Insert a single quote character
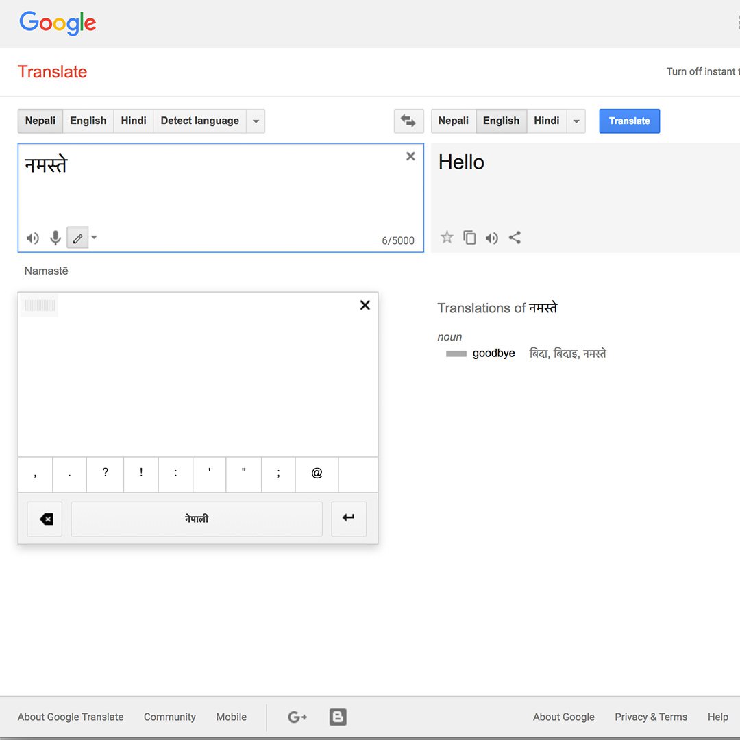Viewport: 740px width, 740px height. point(210,474)
